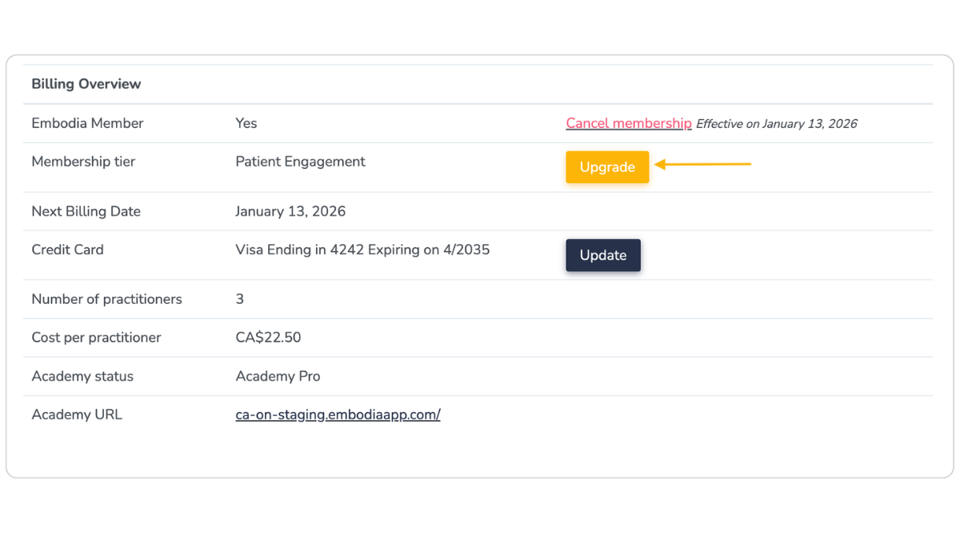Select the Academy Pro status value

point(278,376)
